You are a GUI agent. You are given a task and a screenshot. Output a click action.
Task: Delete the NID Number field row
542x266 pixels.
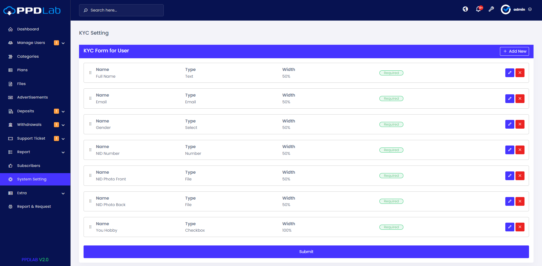[520, 150]
